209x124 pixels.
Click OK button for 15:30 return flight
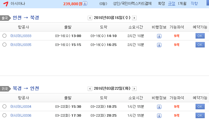point(200,107)
